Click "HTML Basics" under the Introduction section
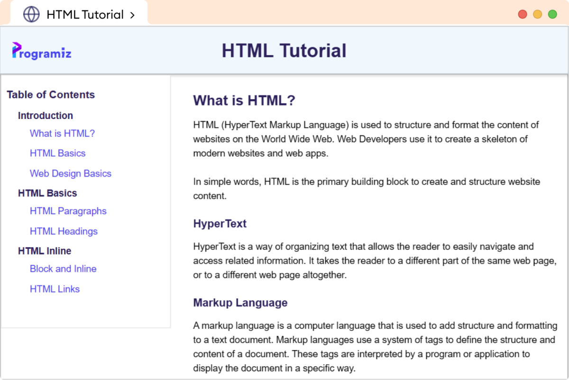Image resolution: width=569 pixels, height=380 pixels. point(57,153)
